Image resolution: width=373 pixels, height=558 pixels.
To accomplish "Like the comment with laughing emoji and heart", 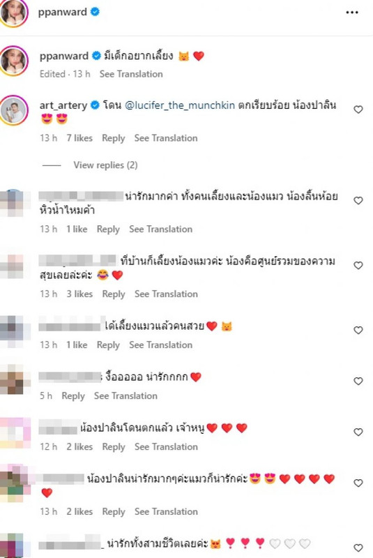I will click(358, 266).
